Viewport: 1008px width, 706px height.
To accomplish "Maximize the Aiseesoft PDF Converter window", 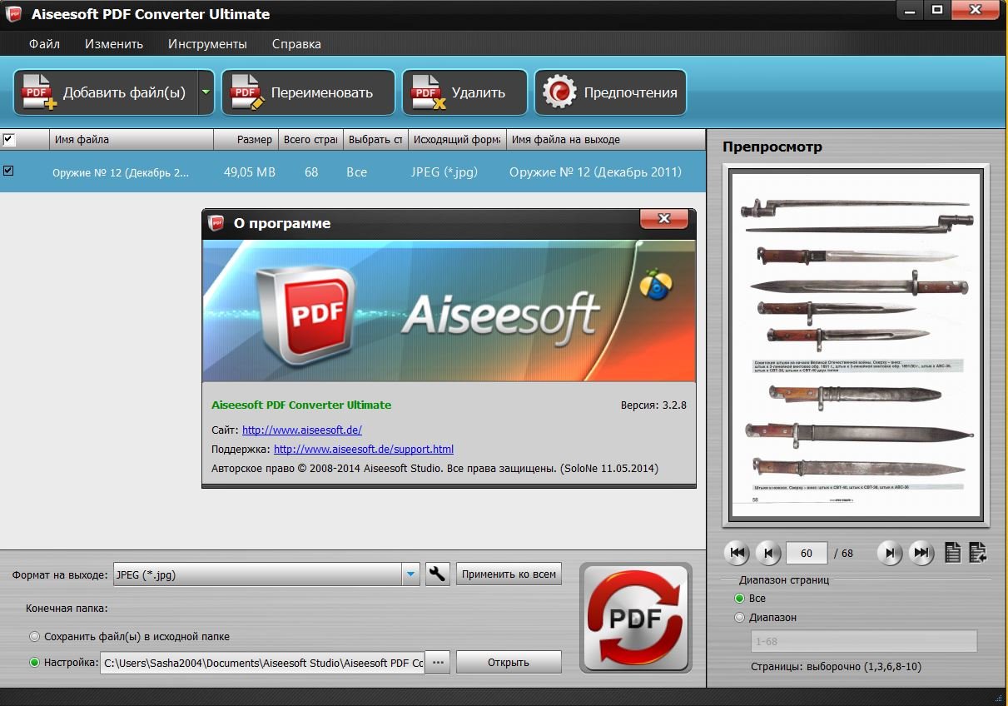I will tap(937, 10).
